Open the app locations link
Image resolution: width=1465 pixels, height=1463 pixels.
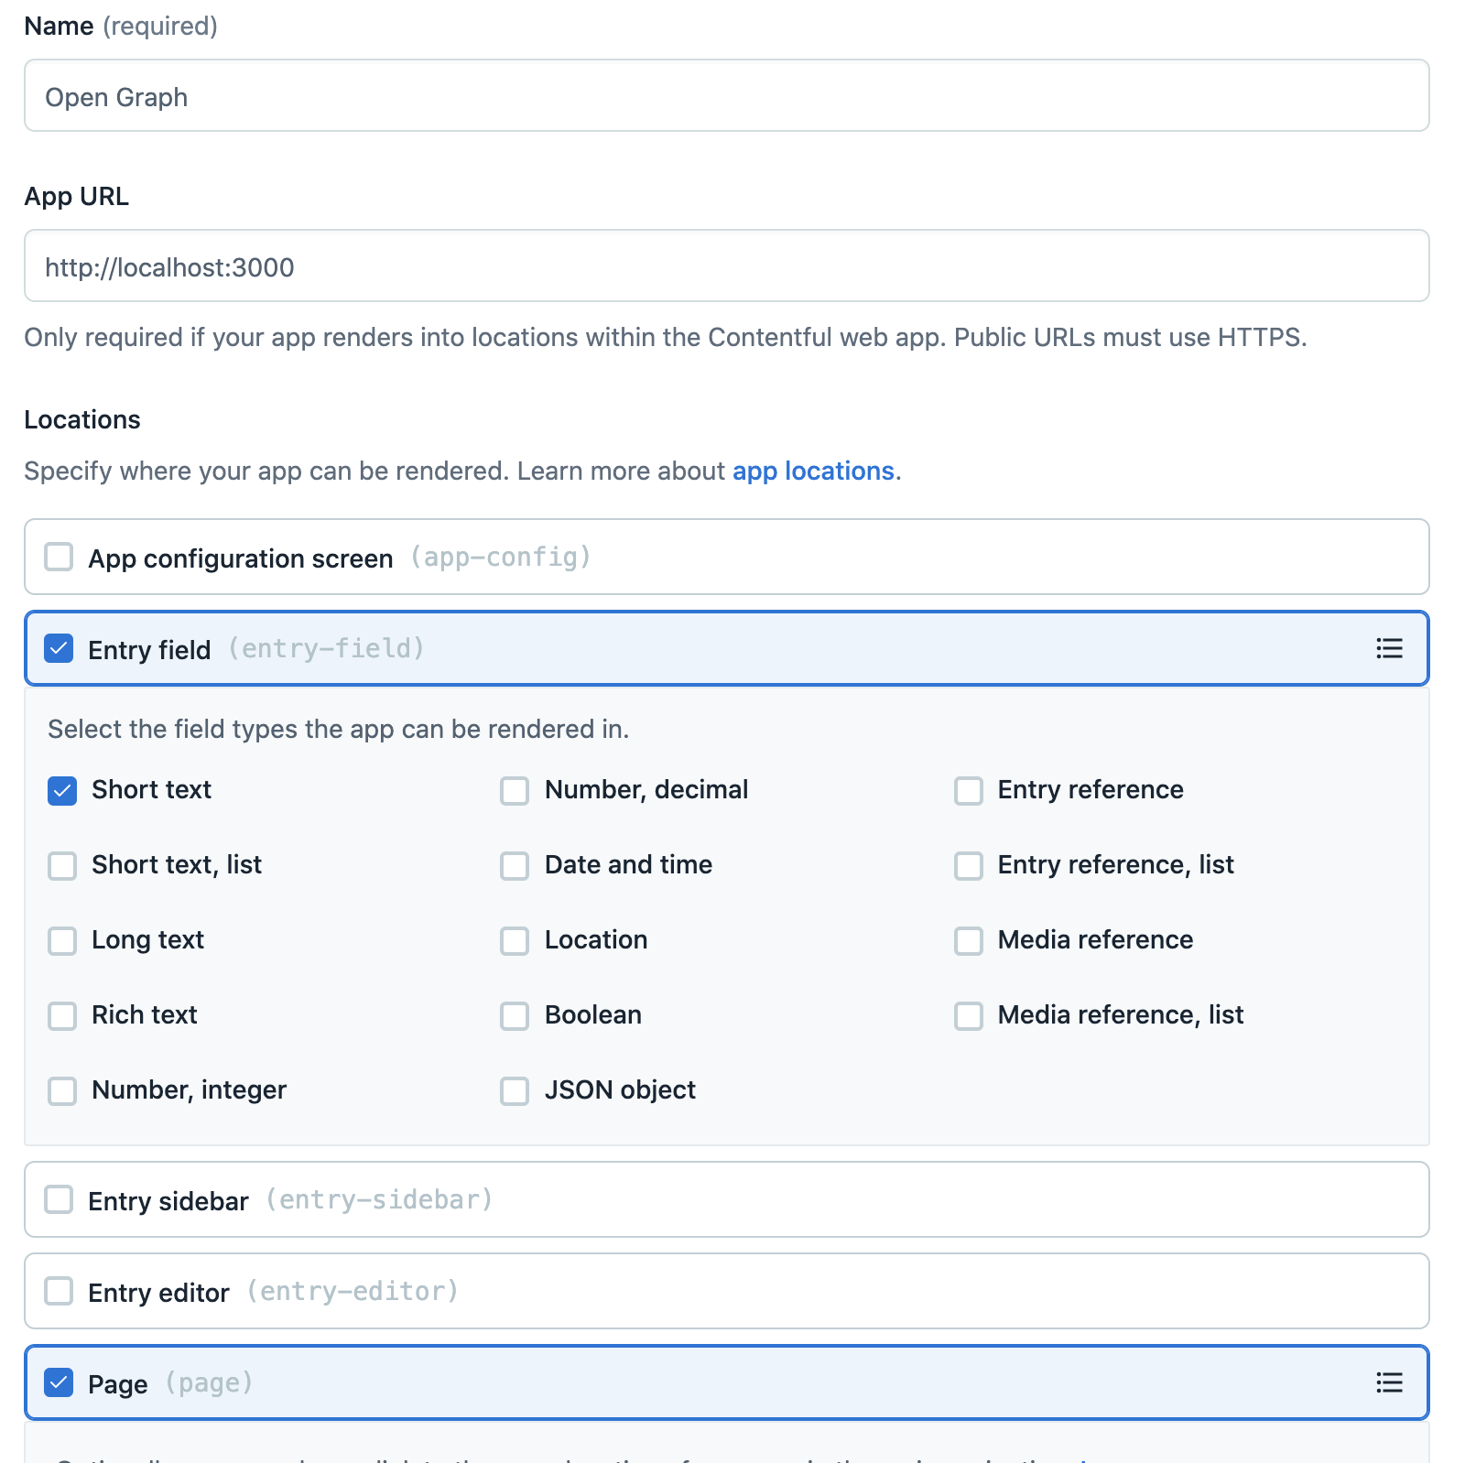pyautogui.click(x=813, y=471)
